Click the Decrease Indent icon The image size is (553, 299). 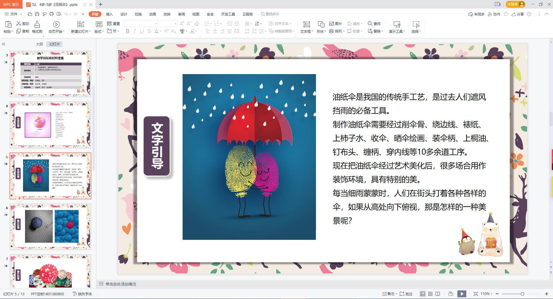pos(230,24)
